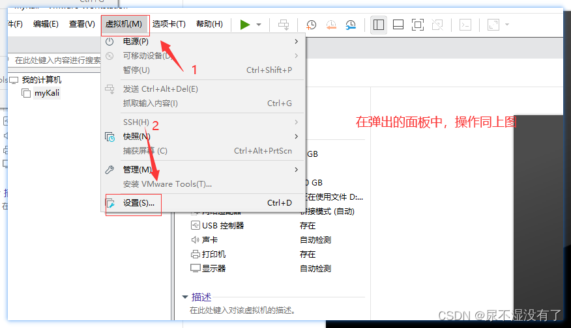Toggle the thumbnail bar view icon
The image size is (571, 328).
398,25
